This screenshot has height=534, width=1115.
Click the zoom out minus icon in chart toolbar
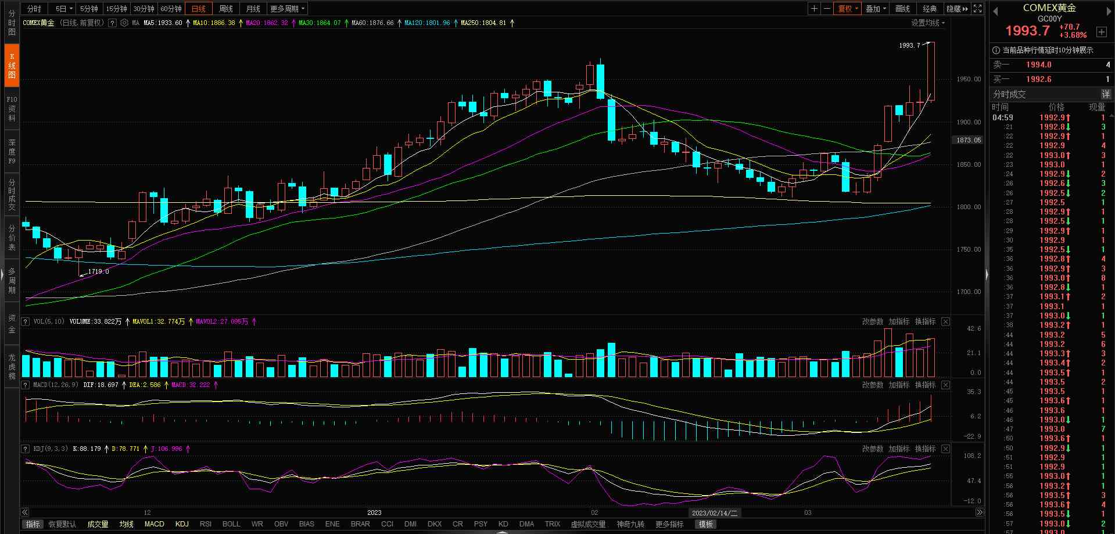(x=827, y=9)
